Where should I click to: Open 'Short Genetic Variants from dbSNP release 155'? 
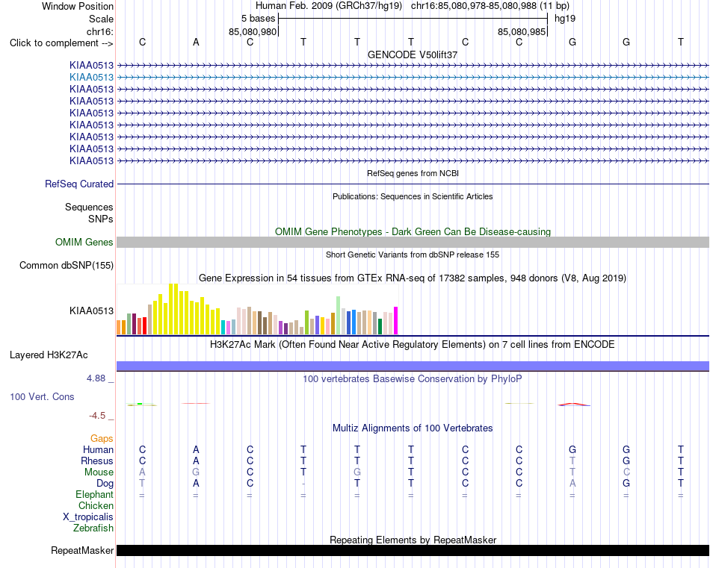click(413, 255)
